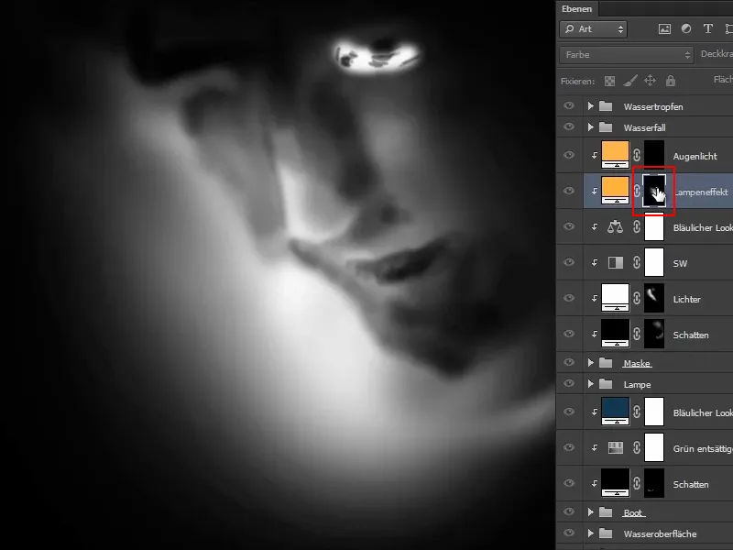Hide the Wasserfall group
Image resolution: width=733 pixels, height=550 pixels.
(x=569, y=126)
